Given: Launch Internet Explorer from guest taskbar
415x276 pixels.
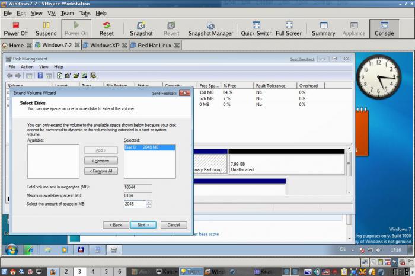Looking at the screenshot, I should point(30,250).
